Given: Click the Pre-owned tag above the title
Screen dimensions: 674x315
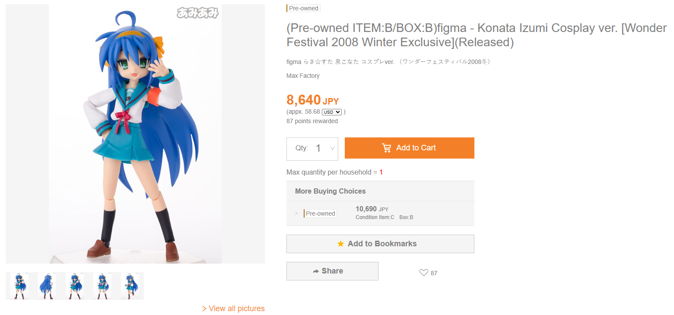Looking at the screenshot, I should [303, 8].
